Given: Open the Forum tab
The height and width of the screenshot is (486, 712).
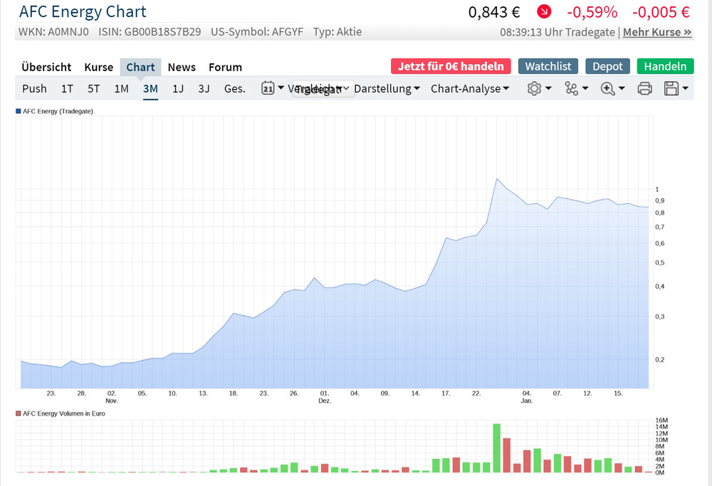Looking at the screenshot, I should coord(225,67).
